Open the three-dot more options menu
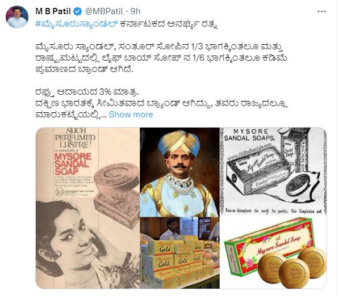343x296 pixels. 321,11
